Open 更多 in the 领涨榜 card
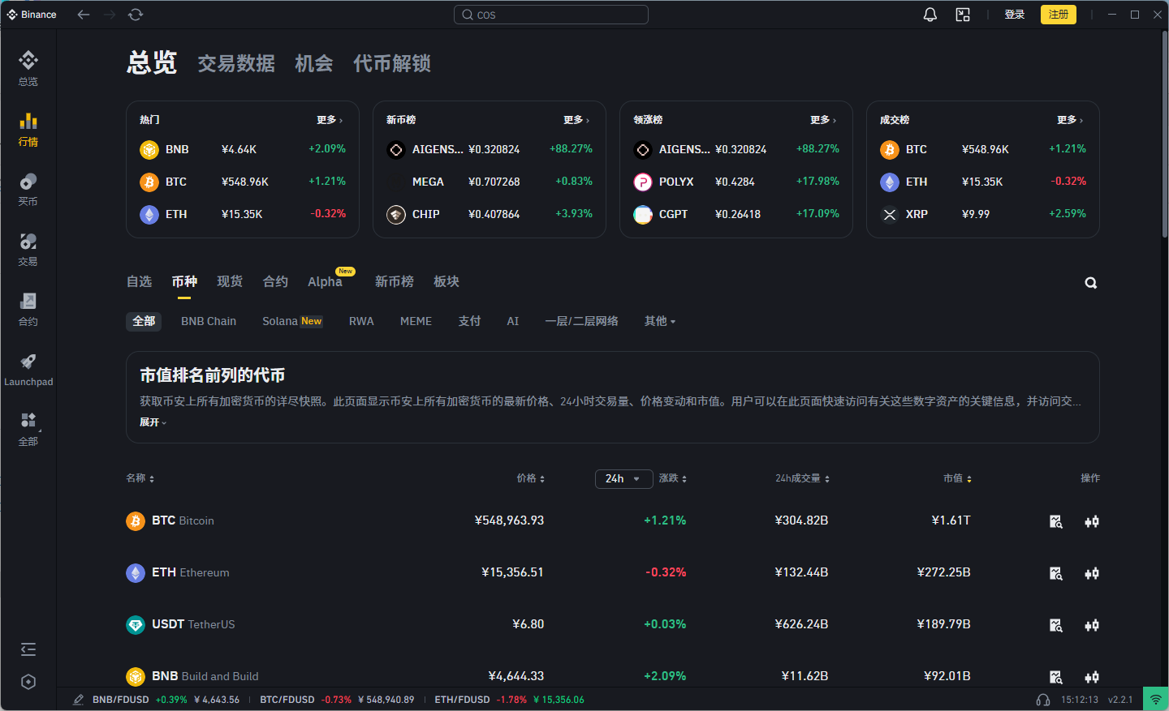This screenshot has height=711, width=1169. point(823,120)
